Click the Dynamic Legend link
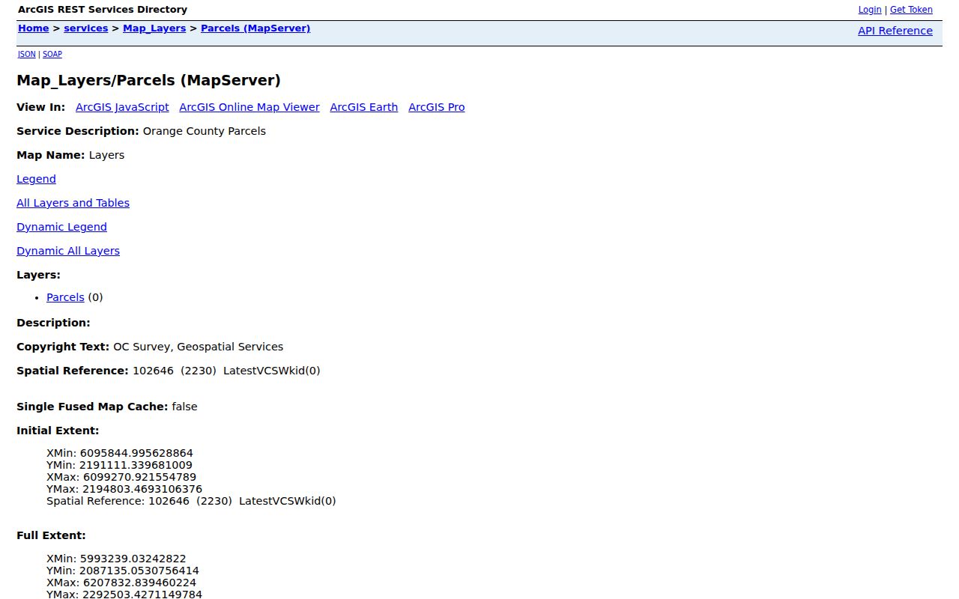 61,227
